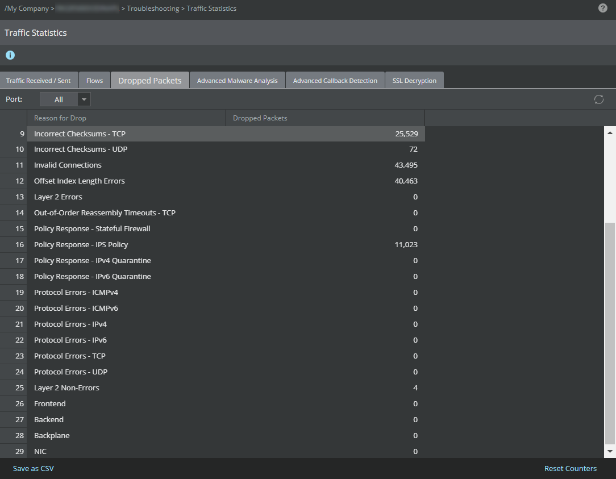Select Layer 2 Non-Errors row
Screen dimensions: 616x479
coord(213,388)
